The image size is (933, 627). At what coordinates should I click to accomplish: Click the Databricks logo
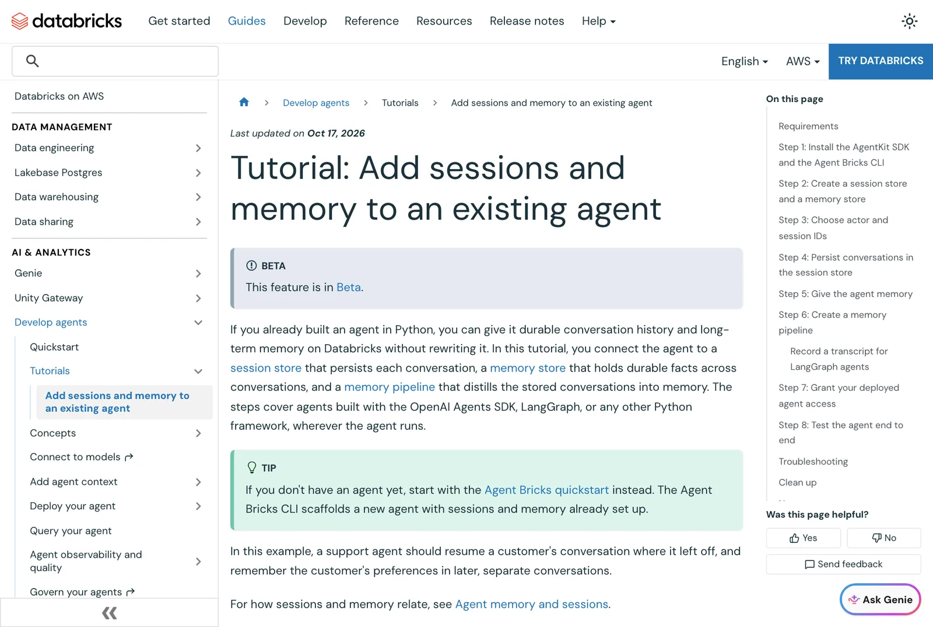tap(66, 21)
